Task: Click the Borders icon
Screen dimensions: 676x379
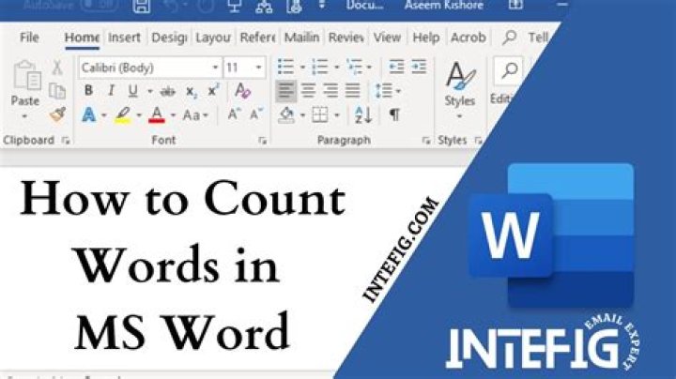Action: [x=320, y=115]
